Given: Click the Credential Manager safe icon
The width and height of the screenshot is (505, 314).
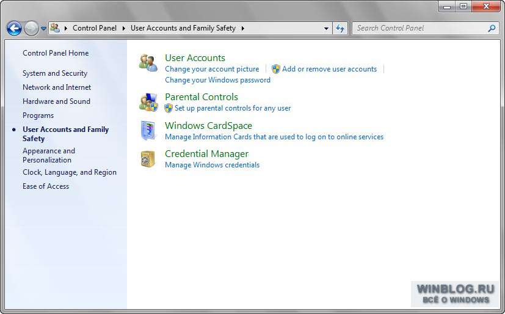Looking at the screenshot, I should click(x=148, y=159).
